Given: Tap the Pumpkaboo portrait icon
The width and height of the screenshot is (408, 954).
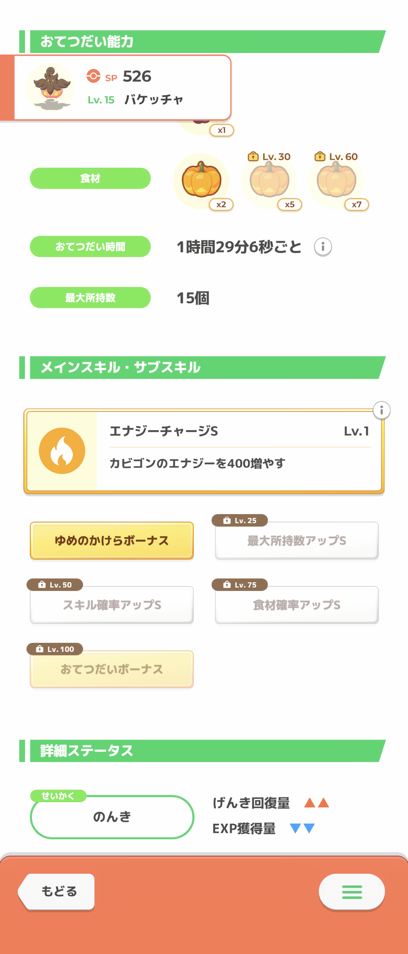Looking at the screenshot, I should [51, 87].
